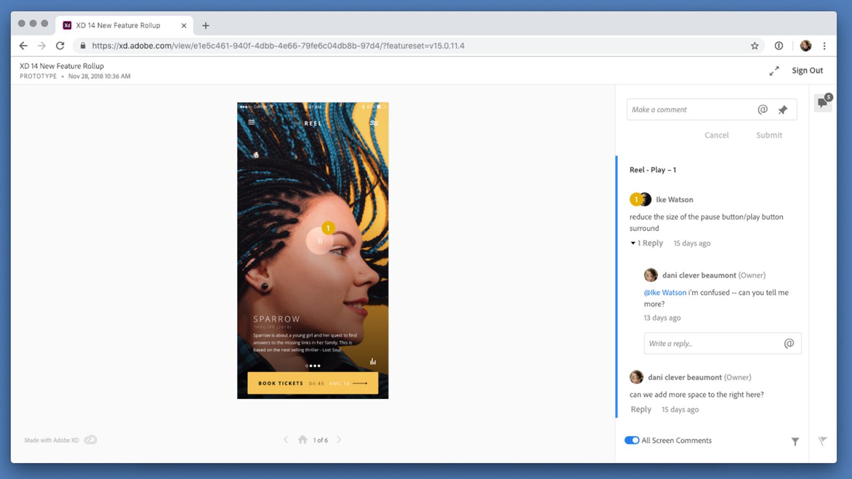Select the XD 14 New Feature Rollup tab

click(x=118, y=26)
